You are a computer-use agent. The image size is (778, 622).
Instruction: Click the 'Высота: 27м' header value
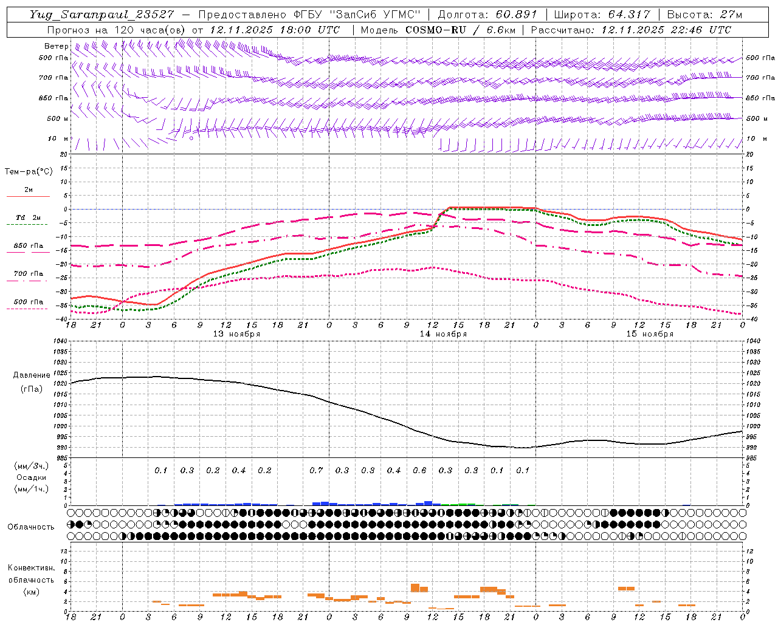coord(705,15)
